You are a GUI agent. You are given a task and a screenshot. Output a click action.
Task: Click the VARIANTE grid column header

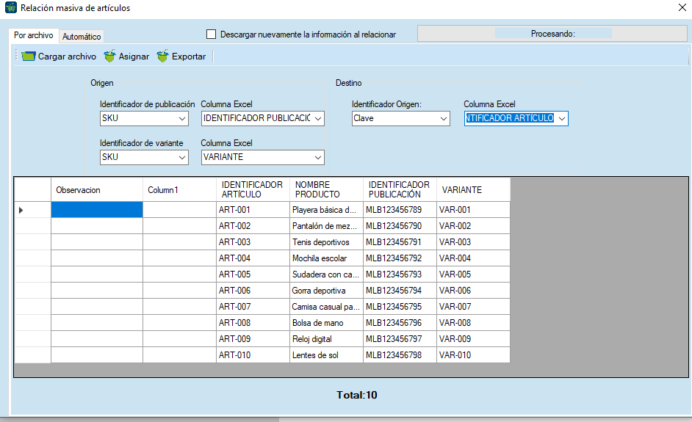coord(474,190)
